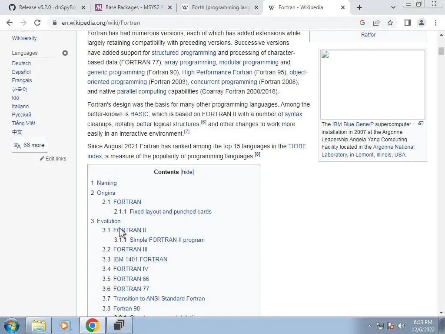
Task: Switch to the dnSpyEx Release v6.2.0 tab
Action: [47, 7]
